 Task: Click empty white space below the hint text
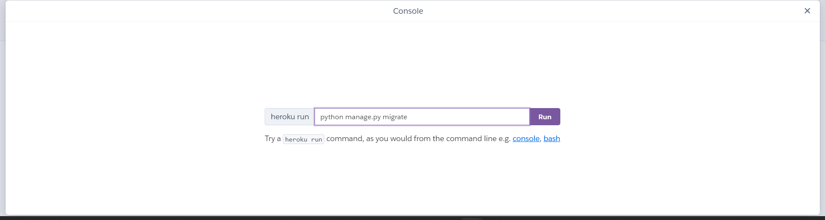[x=412, y=180]
